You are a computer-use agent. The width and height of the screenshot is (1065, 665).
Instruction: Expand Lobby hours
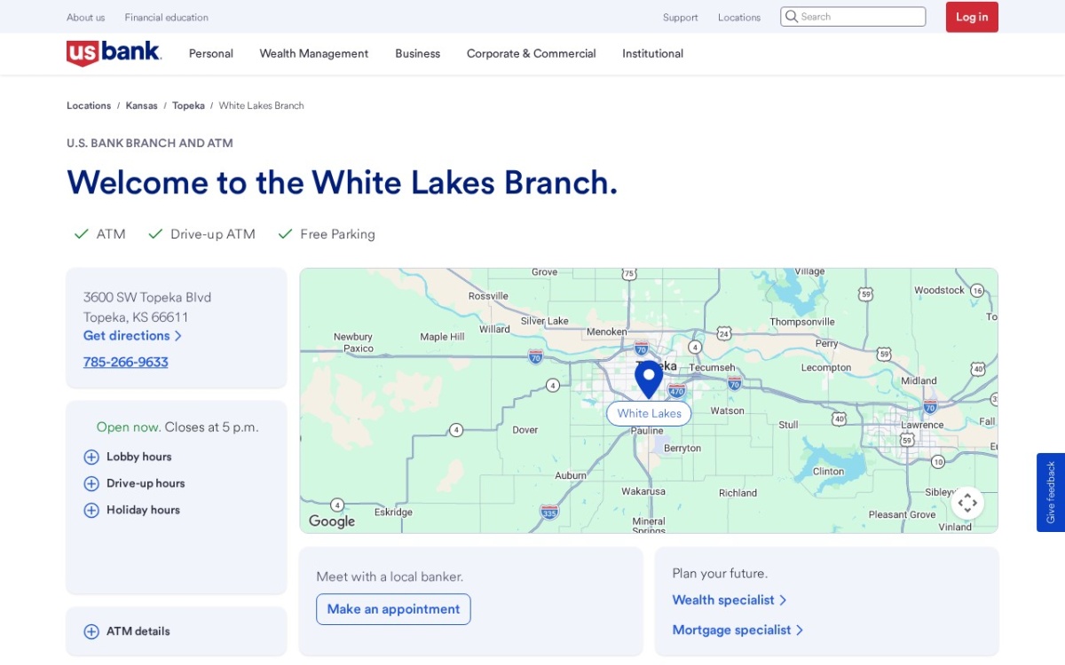pyautogui.click(x=128, y=457)
